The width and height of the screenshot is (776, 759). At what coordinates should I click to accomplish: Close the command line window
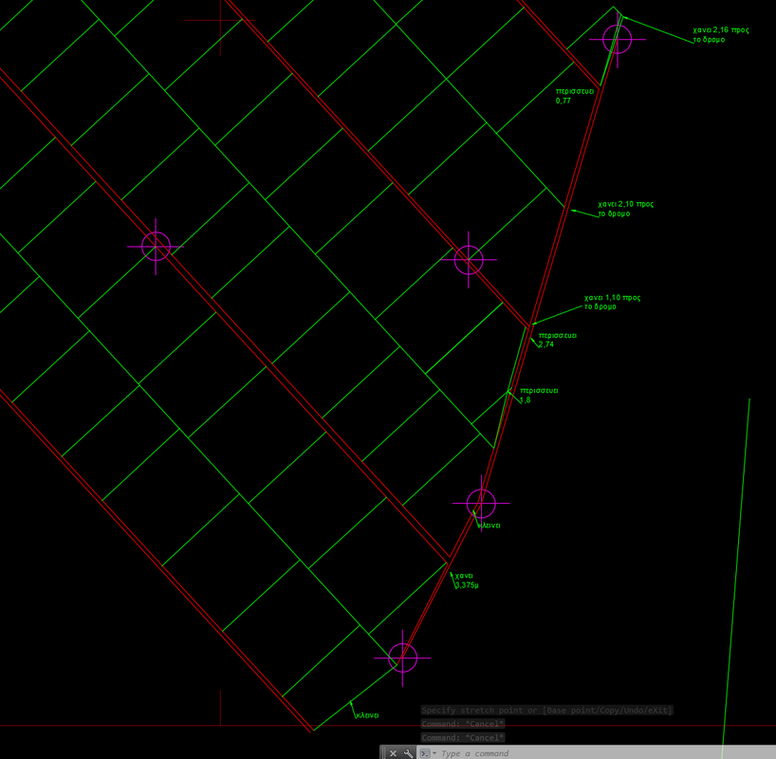click(393, 753)
